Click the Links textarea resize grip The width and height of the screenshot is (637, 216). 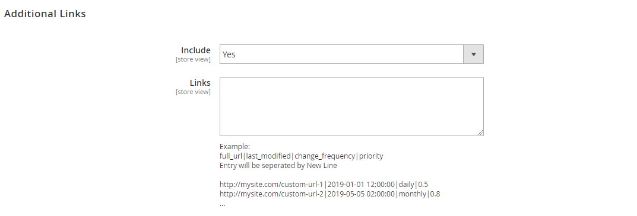pyautogui.click(x=480, y=133)
